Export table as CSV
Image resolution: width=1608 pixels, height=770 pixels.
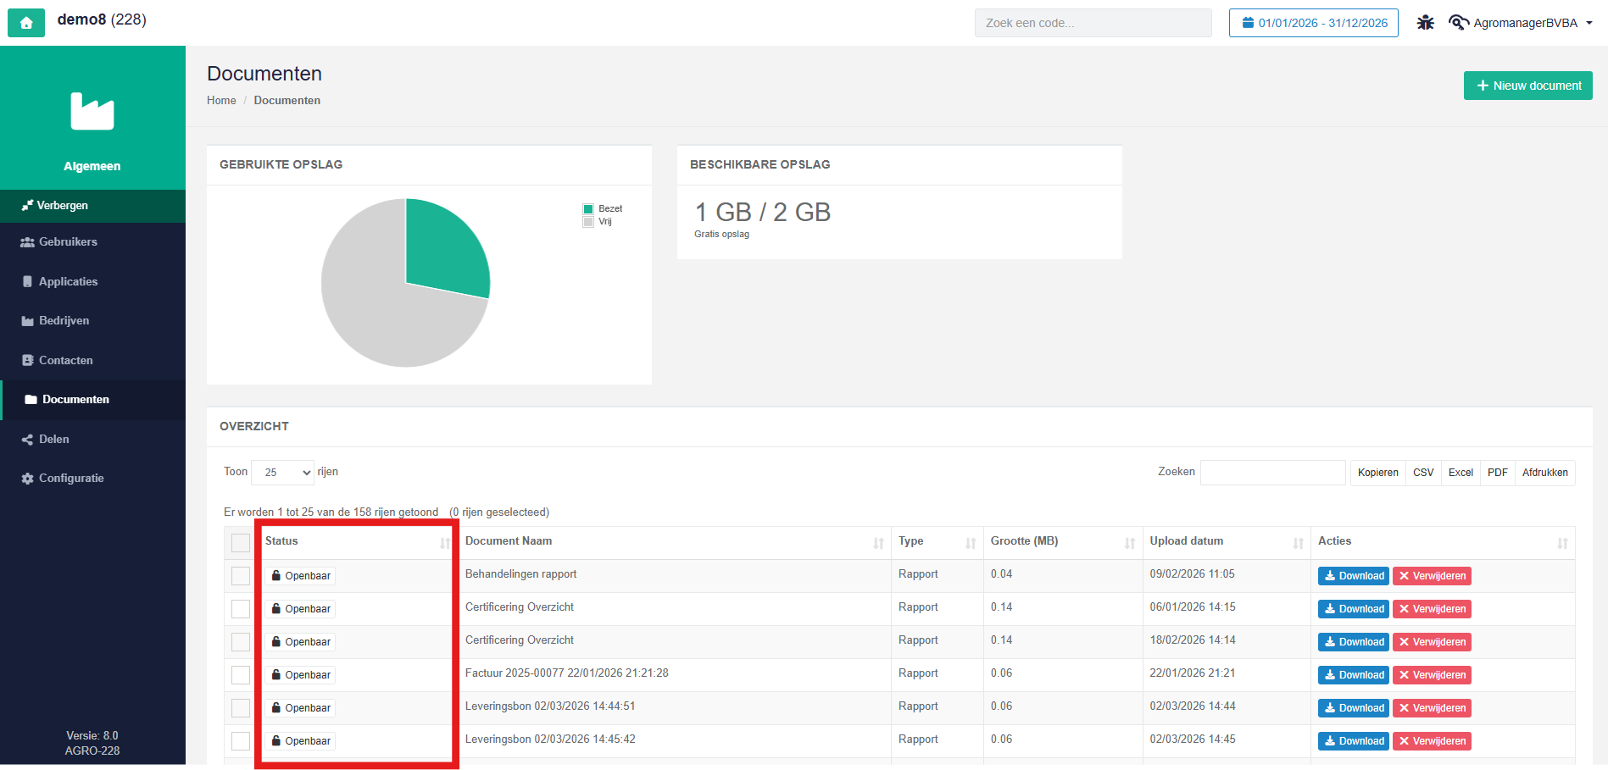(1423, 473)
